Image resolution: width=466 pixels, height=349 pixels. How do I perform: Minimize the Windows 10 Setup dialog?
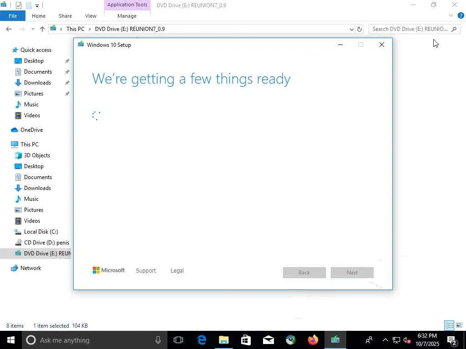click(x=340, y=45)
